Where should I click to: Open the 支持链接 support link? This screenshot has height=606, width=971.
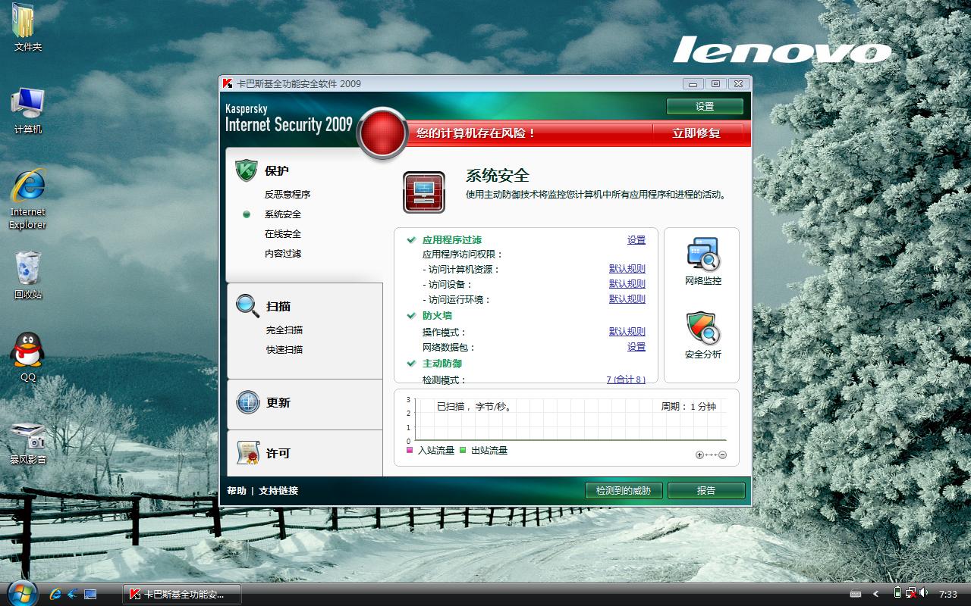278,491
